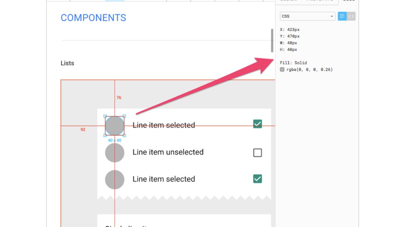Switch to the code brackets view icon

tap(351, 16)
